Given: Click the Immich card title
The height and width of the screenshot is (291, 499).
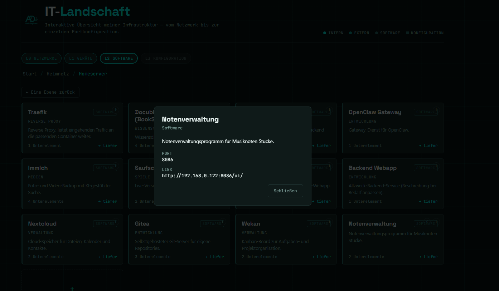Looking at the screenshot, I should click(x=38, y=168).
